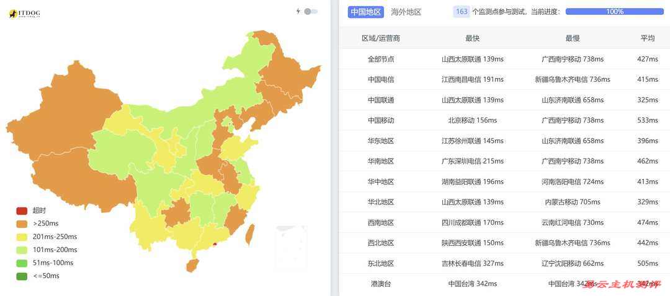Select the 全部节点 row label

[x=381, y=59]
